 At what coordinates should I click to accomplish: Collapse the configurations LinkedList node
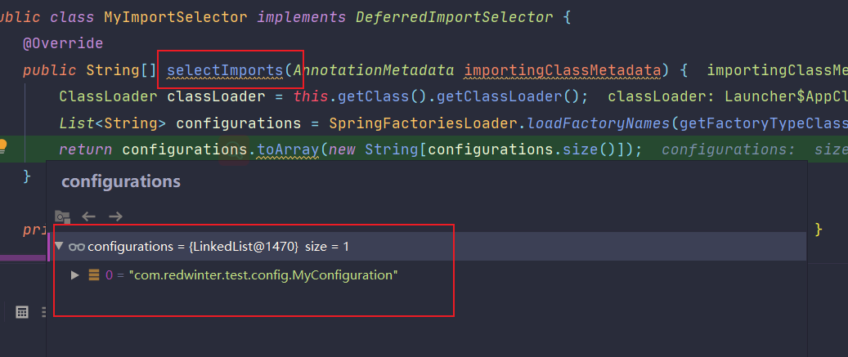59,246
